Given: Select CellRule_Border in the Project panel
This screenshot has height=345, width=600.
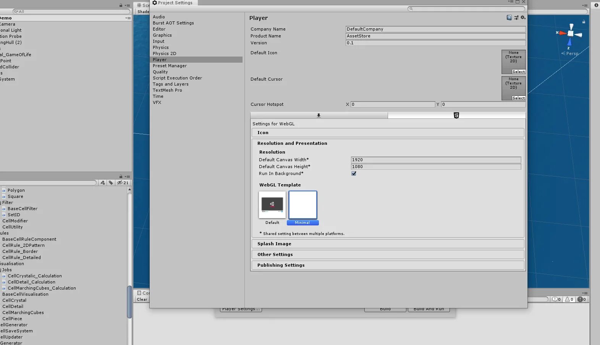Looking at the screenshot, I should pos(20,251).
